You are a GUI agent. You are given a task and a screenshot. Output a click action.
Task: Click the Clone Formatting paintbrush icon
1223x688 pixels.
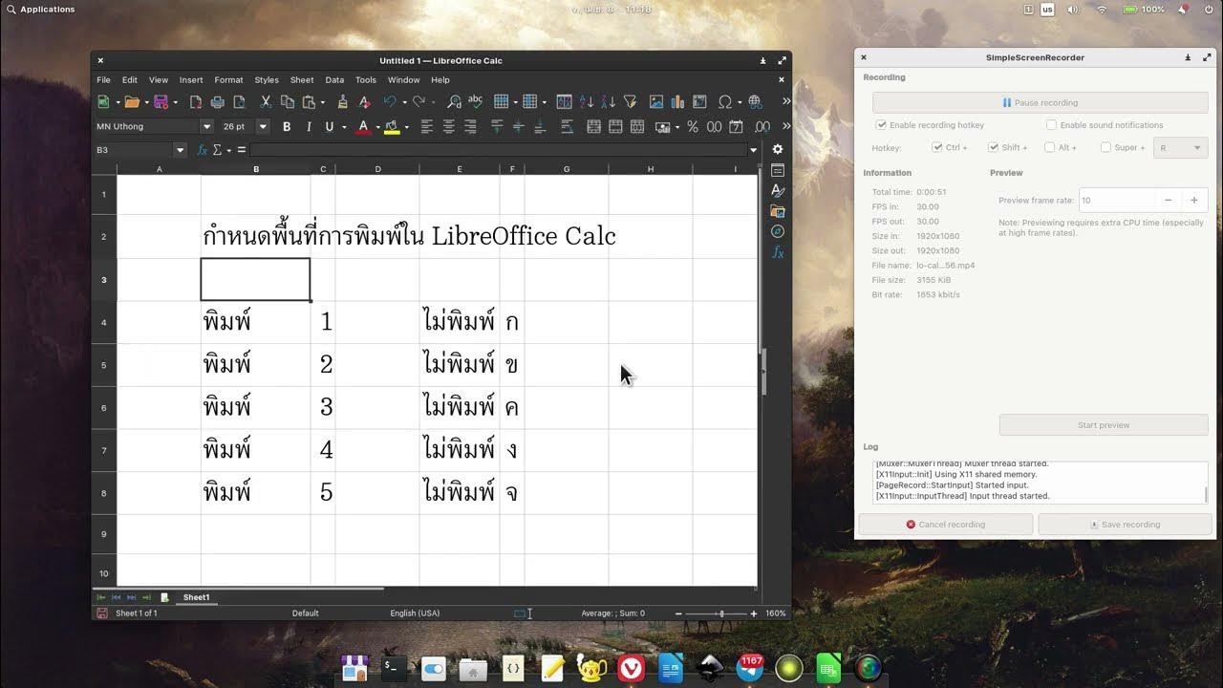point(342,101)
